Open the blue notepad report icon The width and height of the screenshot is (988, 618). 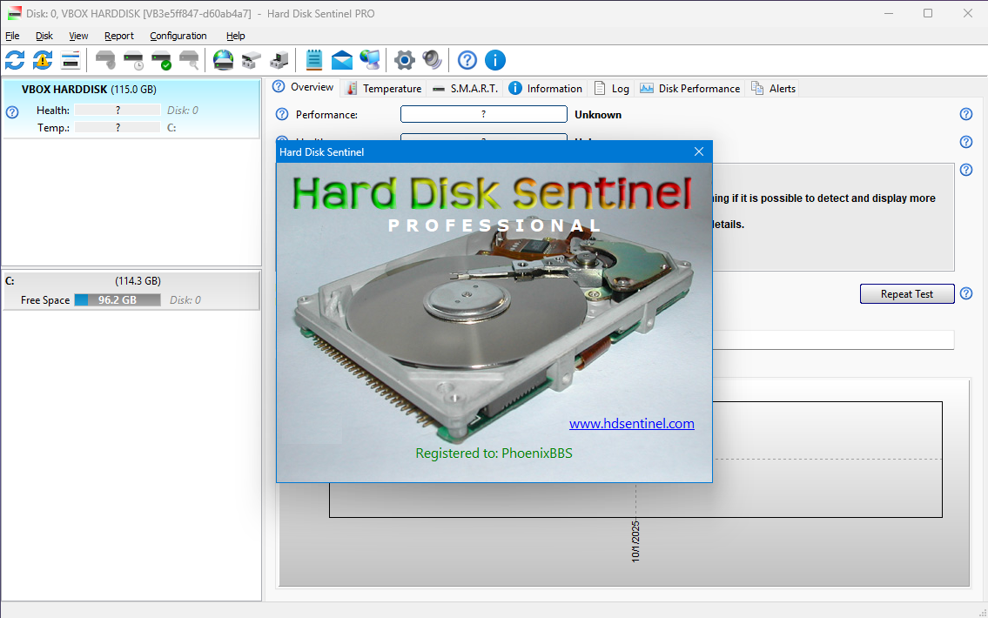coord(314,60)
